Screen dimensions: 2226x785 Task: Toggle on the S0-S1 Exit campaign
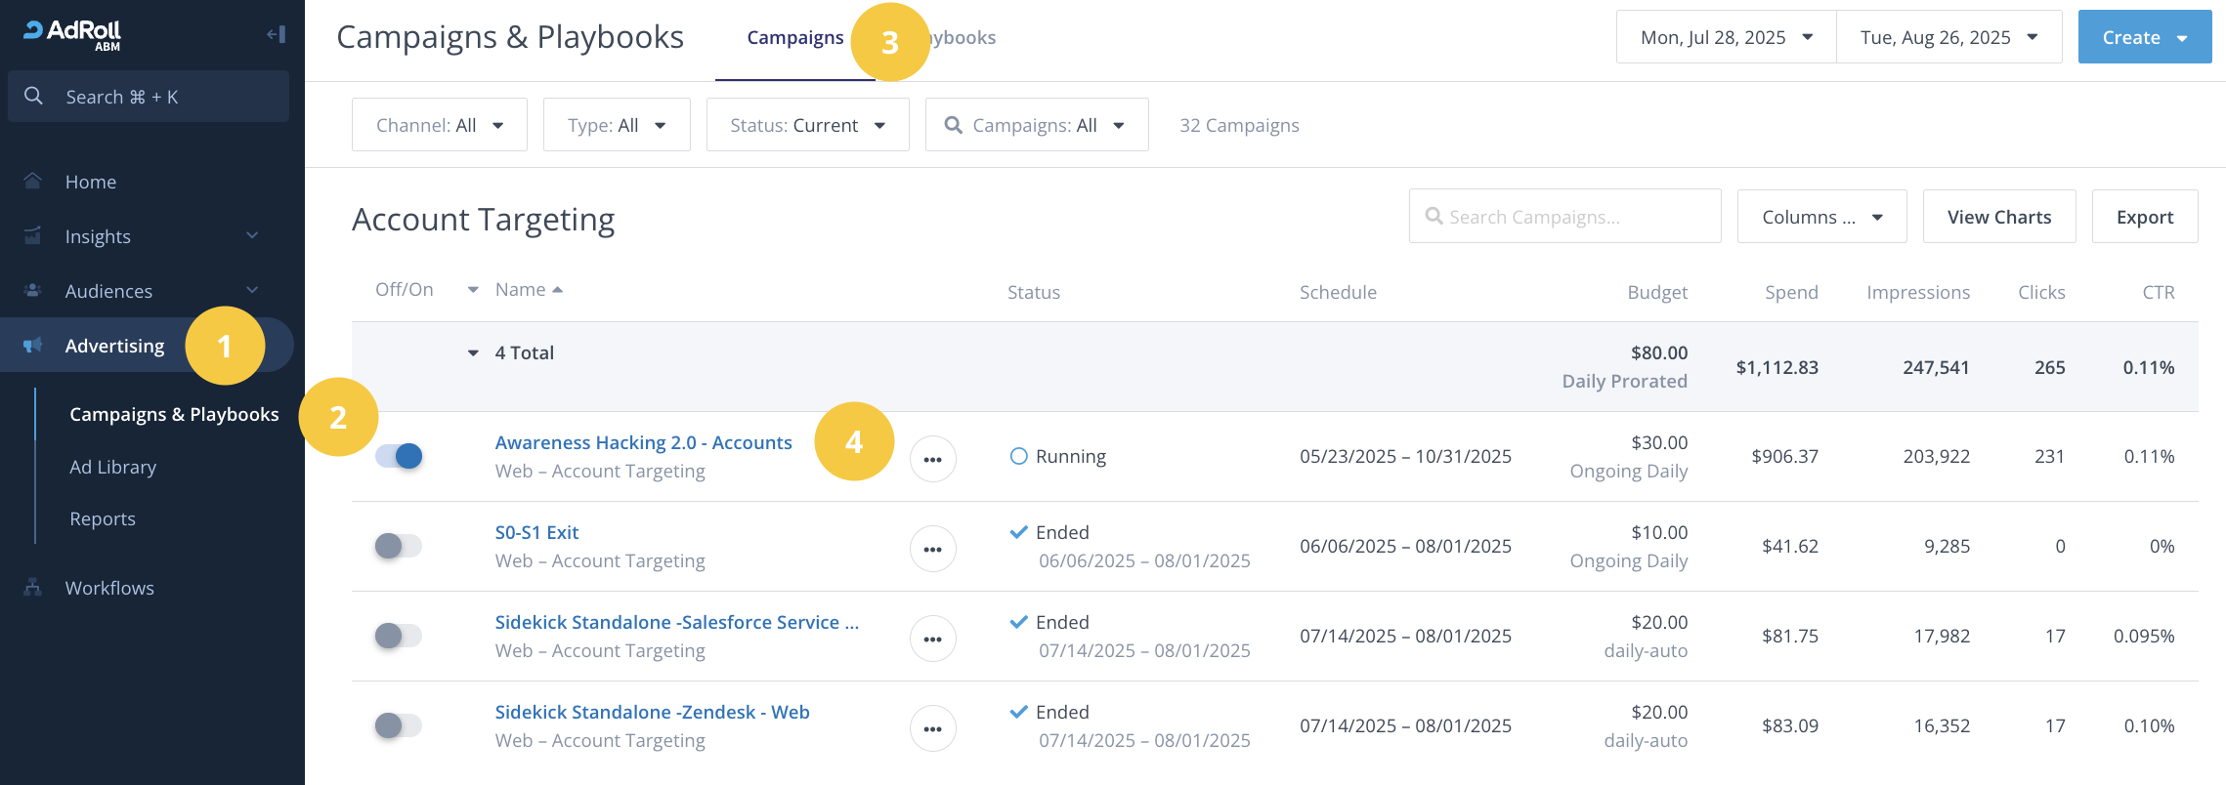399,546
